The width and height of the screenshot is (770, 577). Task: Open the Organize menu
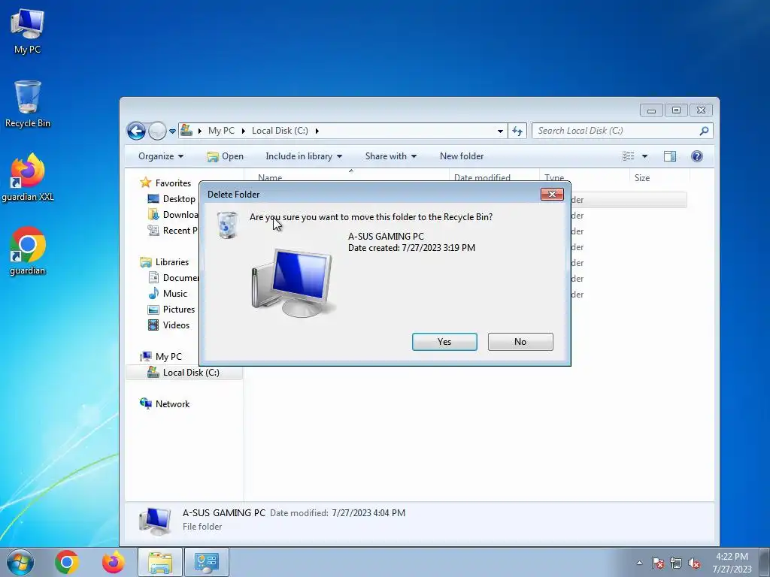pos(161,156)
